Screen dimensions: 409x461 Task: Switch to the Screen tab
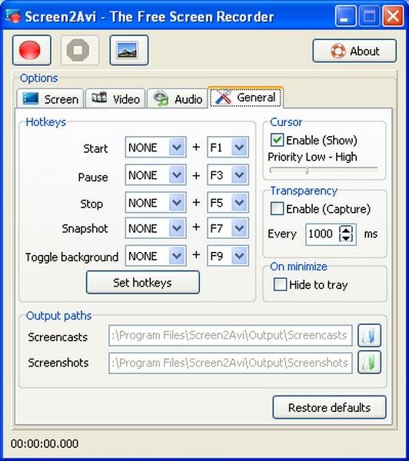pos(50,99)
